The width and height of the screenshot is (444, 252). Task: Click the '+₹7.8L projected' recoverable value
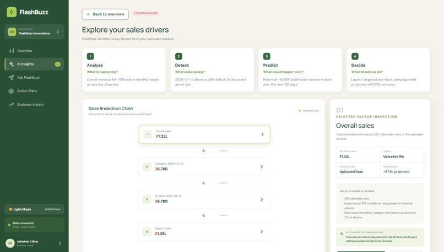(396, 172)
